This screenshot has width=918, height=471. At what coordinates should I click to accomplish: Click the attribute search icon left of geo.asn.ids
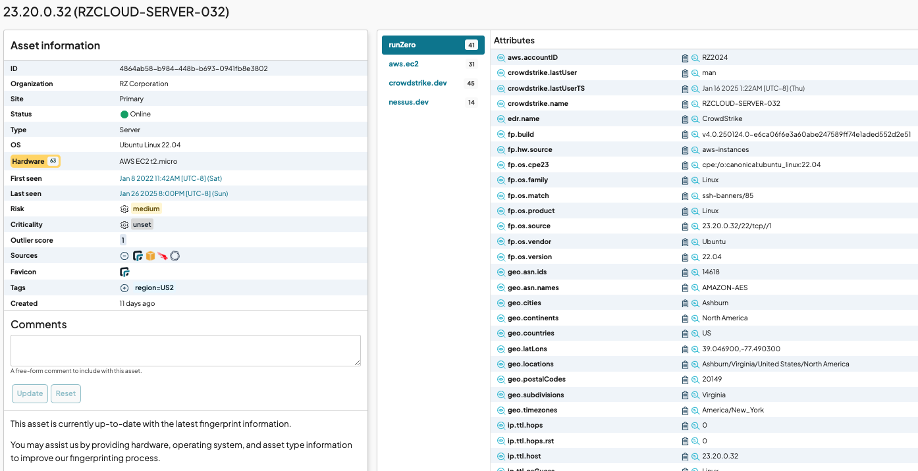coord(500,272)
